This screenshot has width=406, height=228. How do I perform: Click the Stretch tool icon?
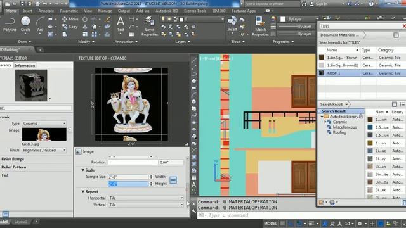(65, 34)
